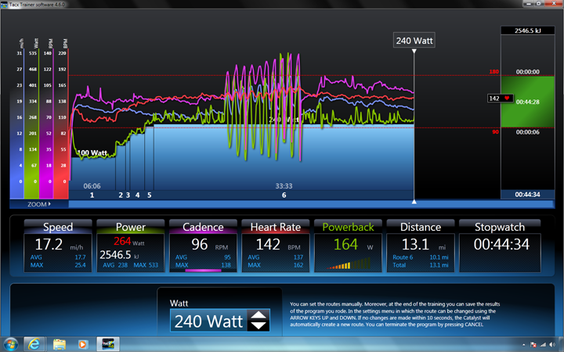Screen dimensions: 564x352
Task: Click the Action Center flag tray icon
Action: (x=533, y=345)
